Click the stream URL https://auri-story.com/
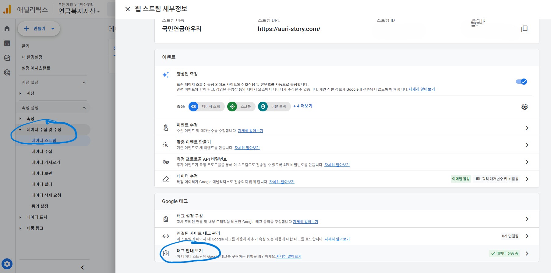Screen dimensions: 551x273 click(289, 29)
